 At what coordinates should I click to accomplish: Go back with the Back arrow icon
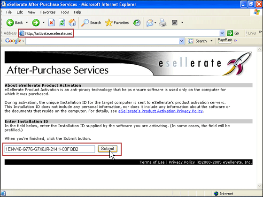[10, 23]
